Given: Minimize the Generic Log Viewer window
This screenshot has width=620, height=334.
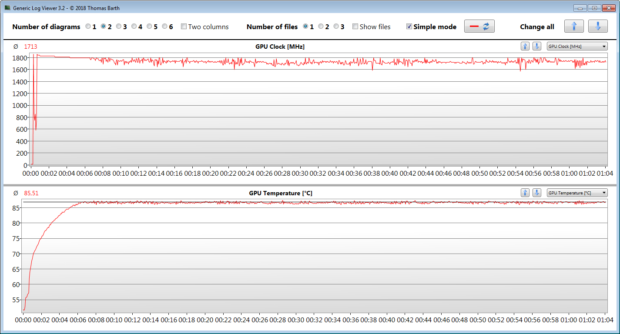Looking at the screenshot, I should point(580,8).
